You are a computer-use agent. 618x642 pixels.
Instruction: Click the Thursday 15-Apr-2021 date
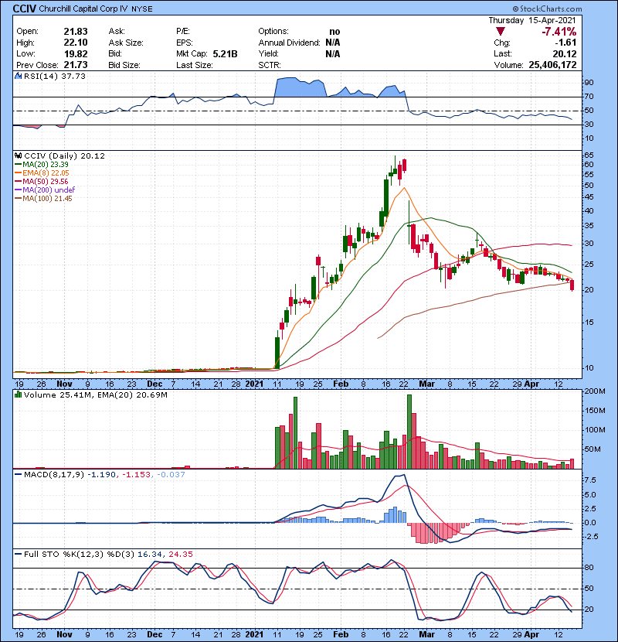click(532, 20)
